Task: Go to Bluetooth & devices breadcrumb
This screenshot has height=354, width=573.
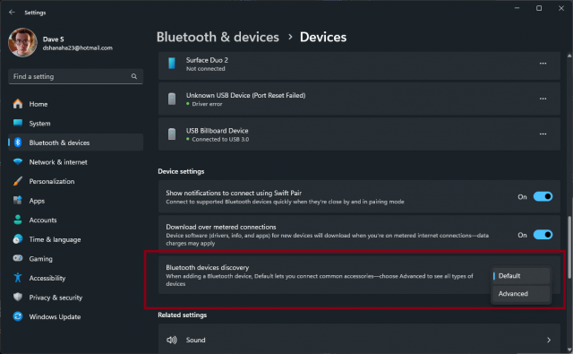Action: (218, 37)
